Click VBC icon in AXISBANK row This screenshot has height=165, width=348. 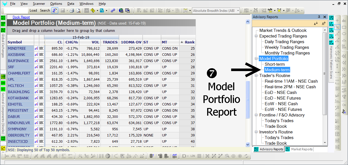pyautogui.click(x=41, y=55)
